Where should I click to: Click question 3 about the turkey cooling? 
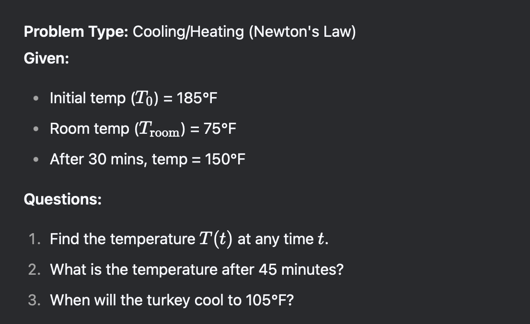(x=172, y=300)
